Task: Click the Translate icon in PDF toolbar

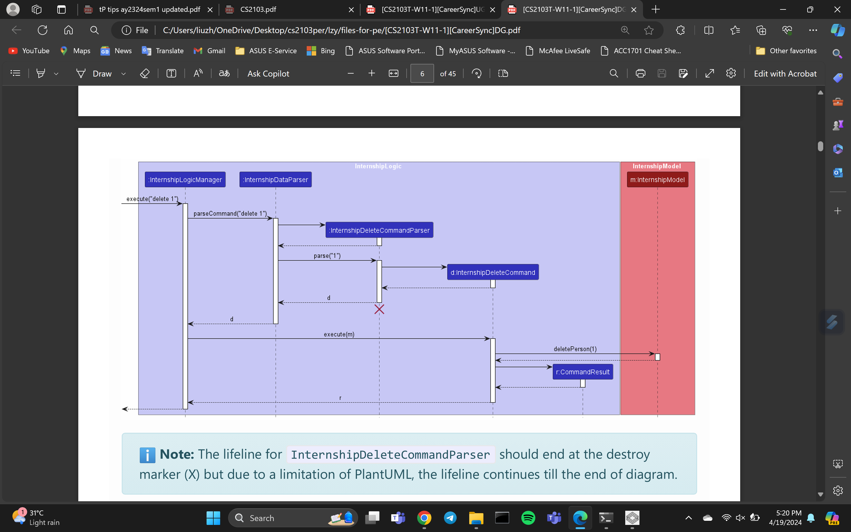Action: (224, 74)
